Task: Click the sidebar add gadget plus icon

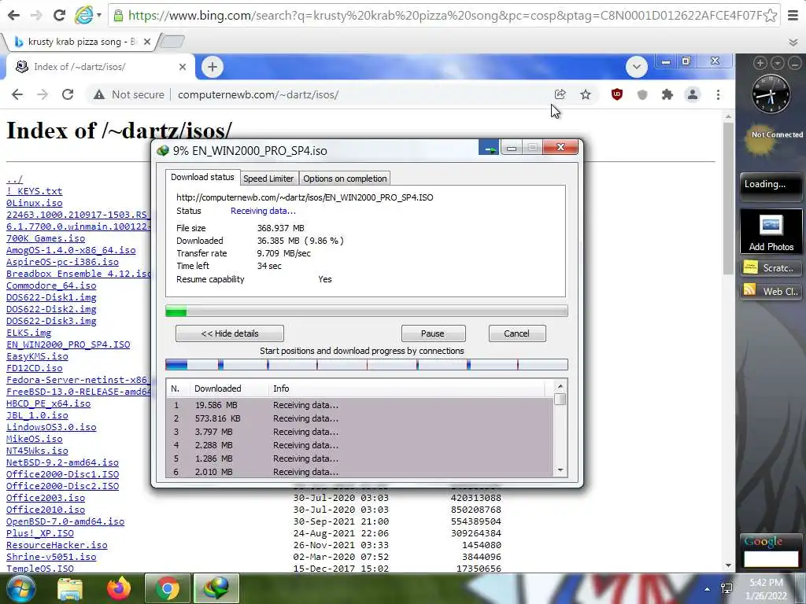Action: click(760, 63)
